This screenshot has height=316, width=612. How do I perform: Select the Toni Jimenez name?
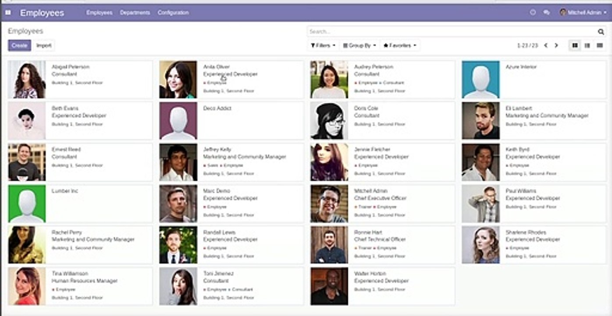[x=218, y=273]
